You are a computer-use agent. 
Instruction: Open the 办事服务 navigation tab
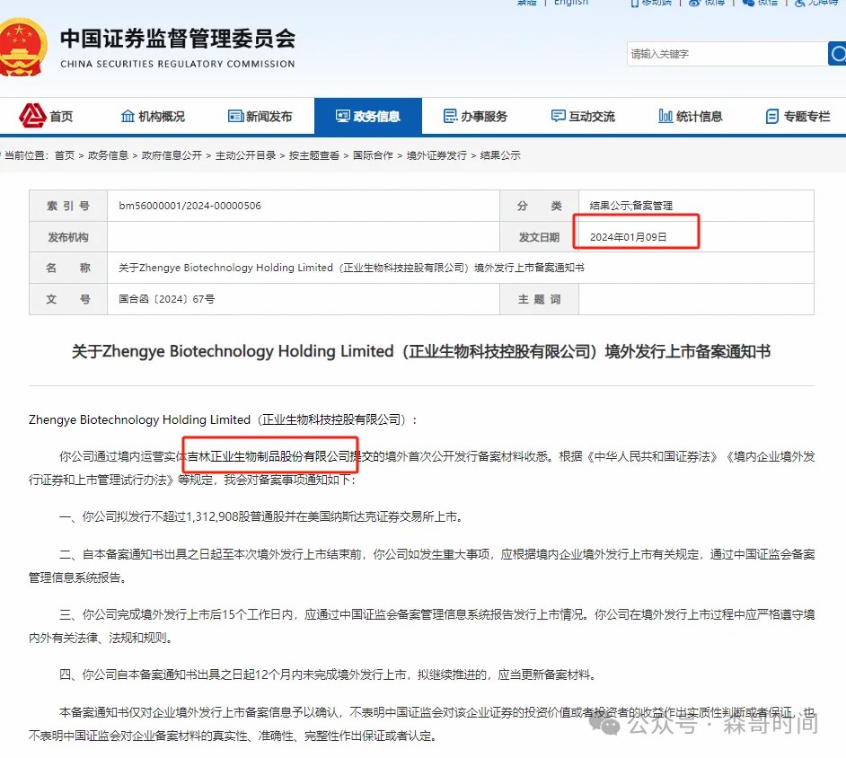point(475,116)
